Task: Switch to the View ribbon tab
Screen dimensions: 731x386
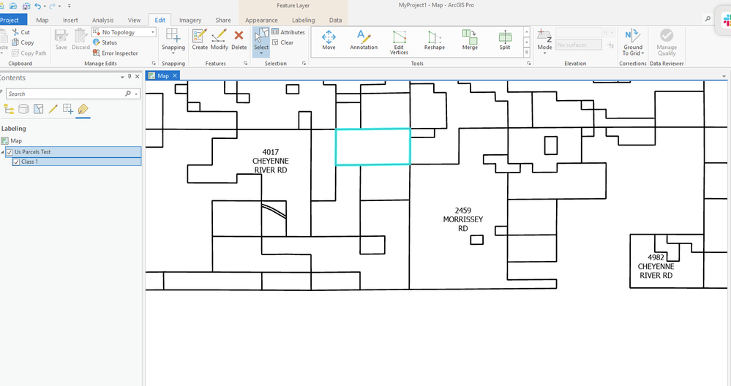Action: [x=134, y=20]
